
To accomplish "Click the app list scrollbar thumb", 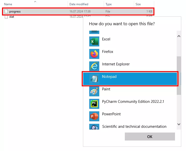I will coord(179,76).
